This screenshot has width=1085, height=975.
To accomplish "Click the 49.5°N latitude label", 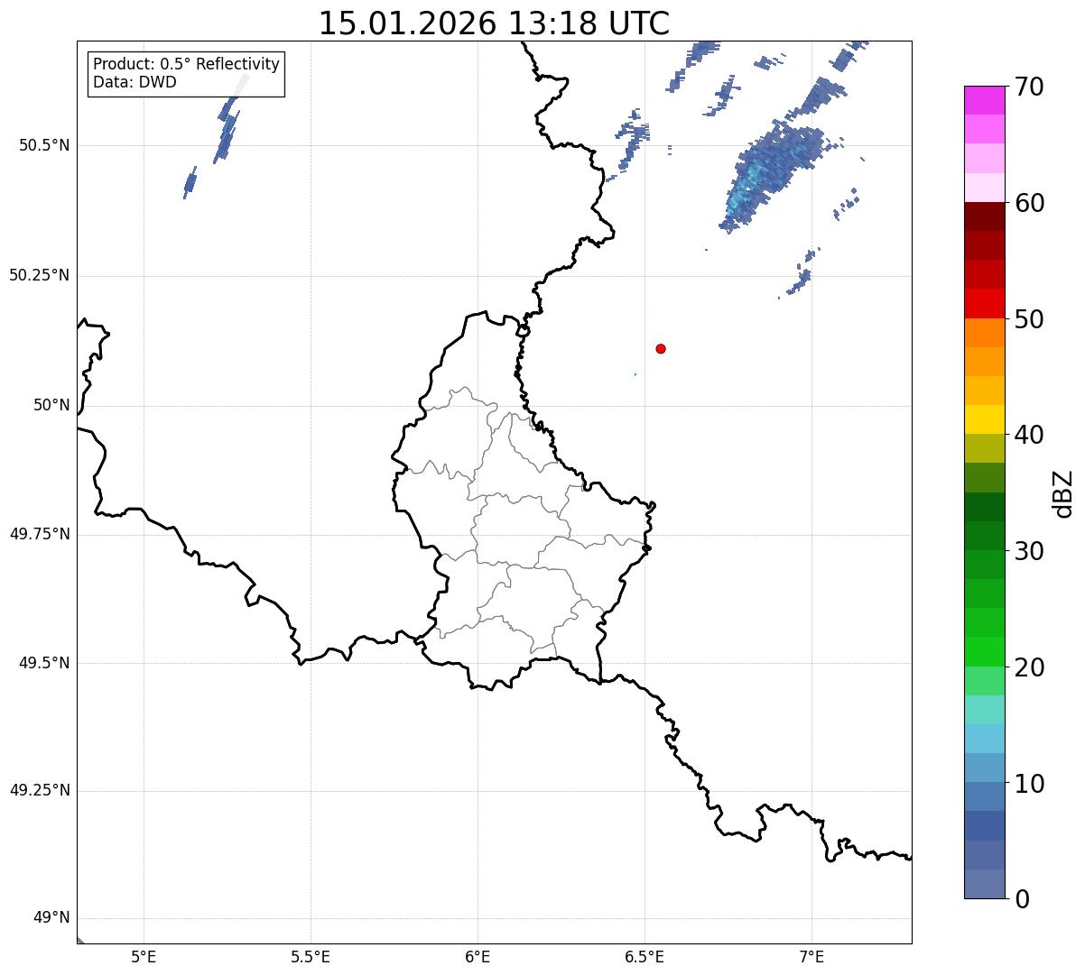I will [44, 663].
